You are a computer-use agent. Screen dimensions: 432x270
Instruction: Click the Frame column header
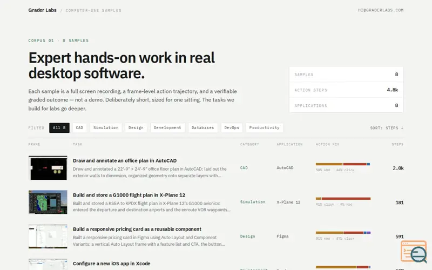coord(34,144)
